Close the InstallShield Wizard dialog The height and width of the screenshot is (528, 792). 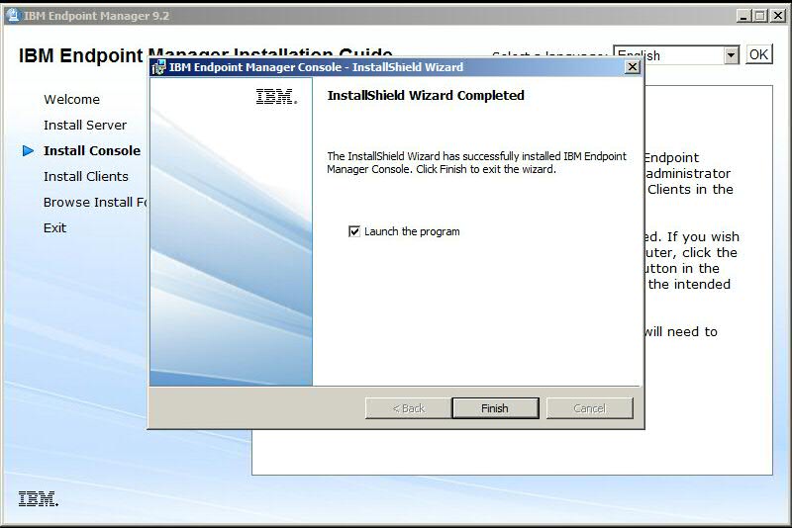[x=633, y=67]
